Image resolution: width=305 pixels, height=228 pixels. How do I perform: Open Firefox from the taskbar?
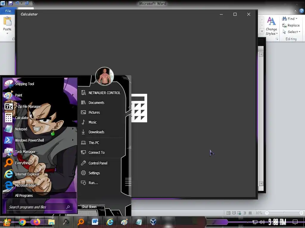[37, 222]
